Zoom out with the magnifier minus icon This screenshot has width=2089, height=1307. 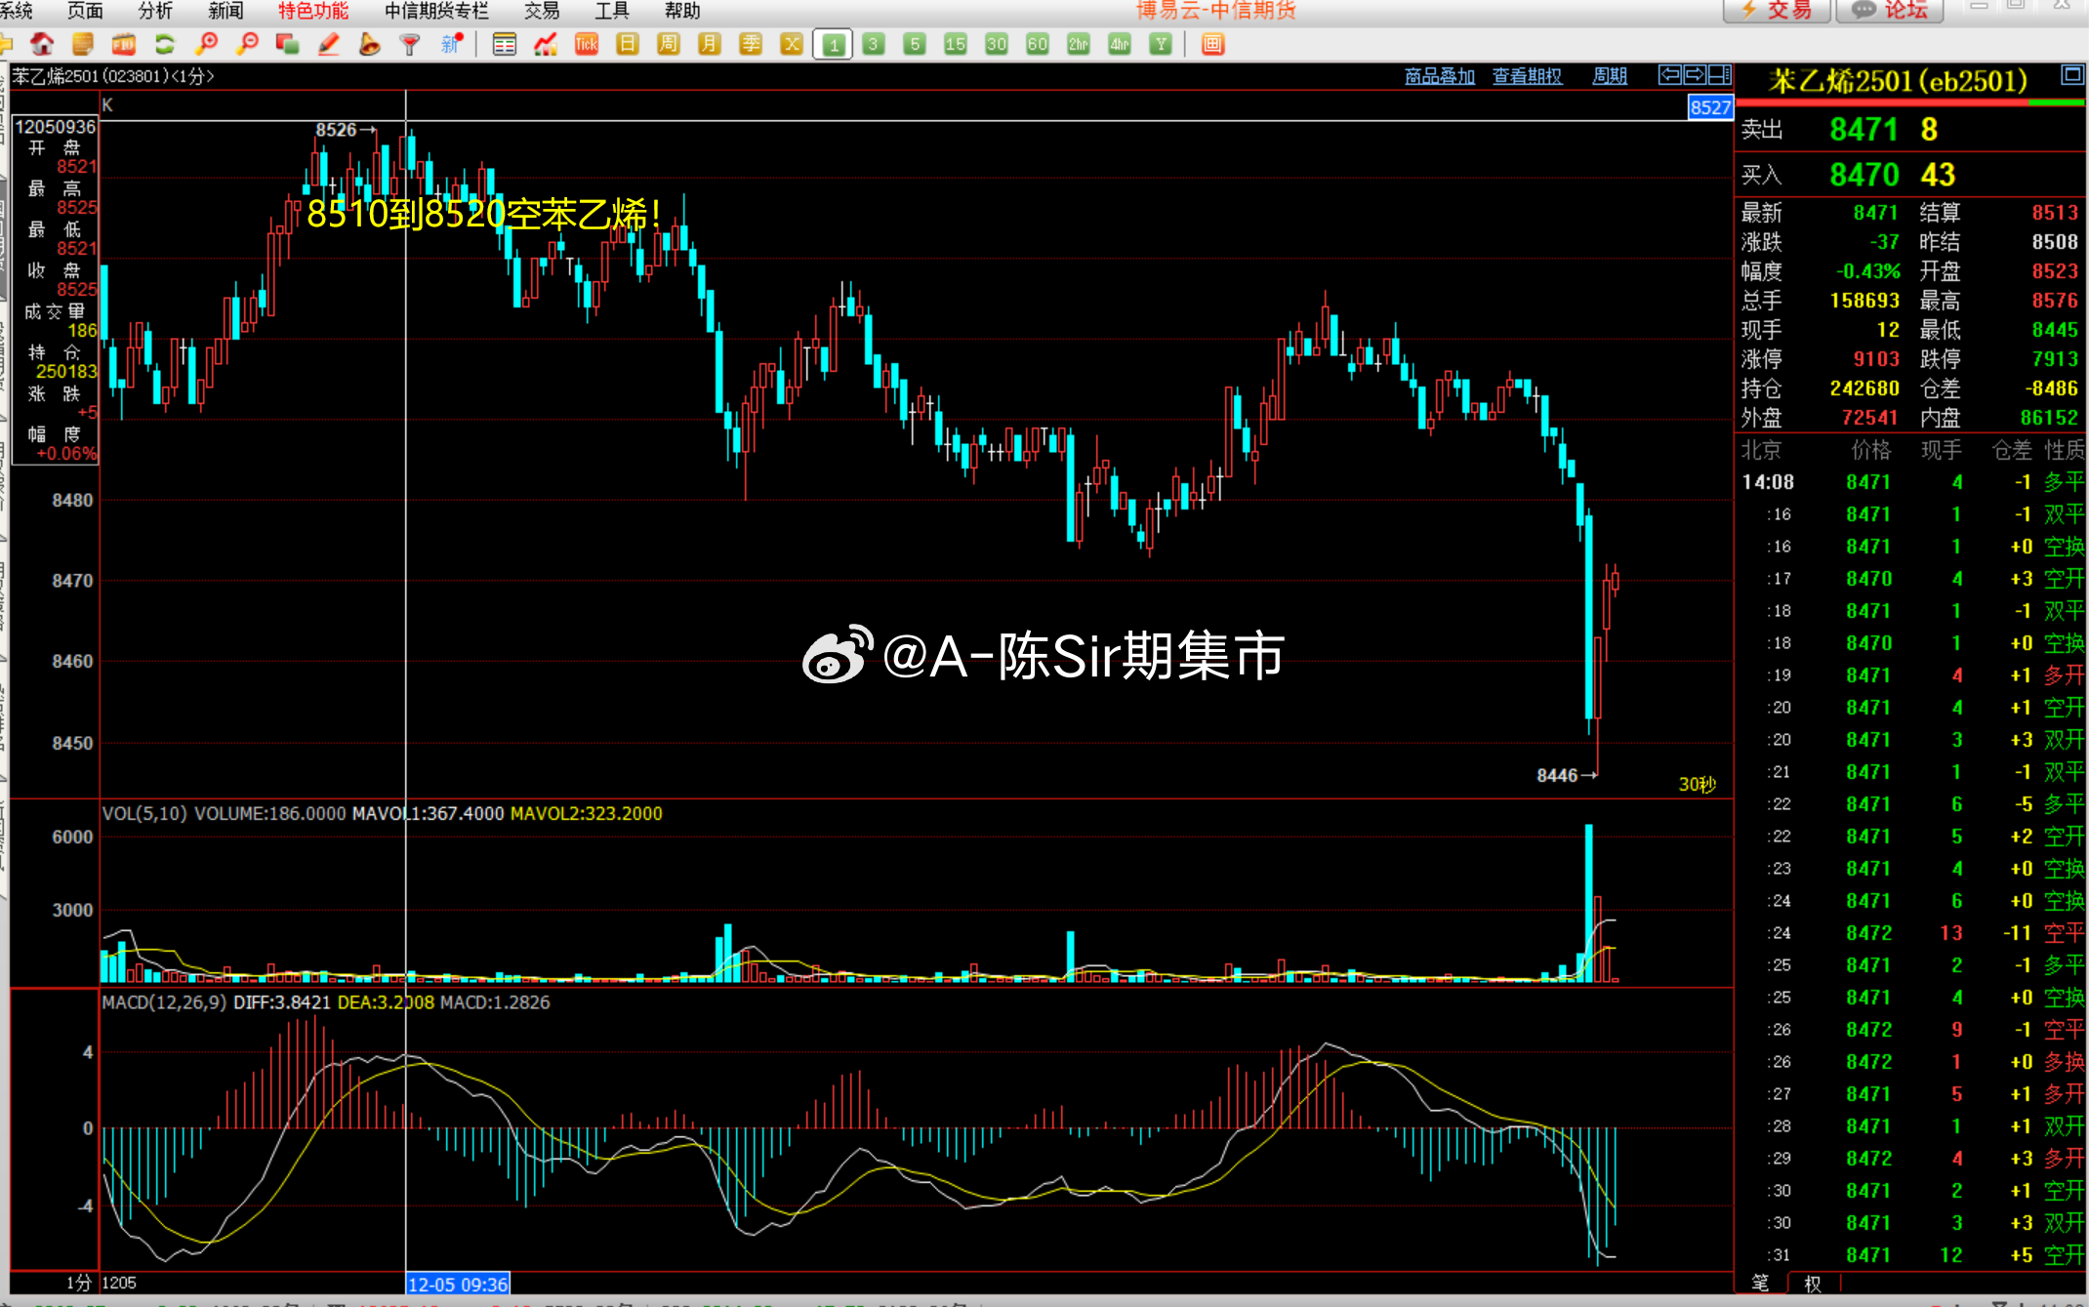click(247, 44)
